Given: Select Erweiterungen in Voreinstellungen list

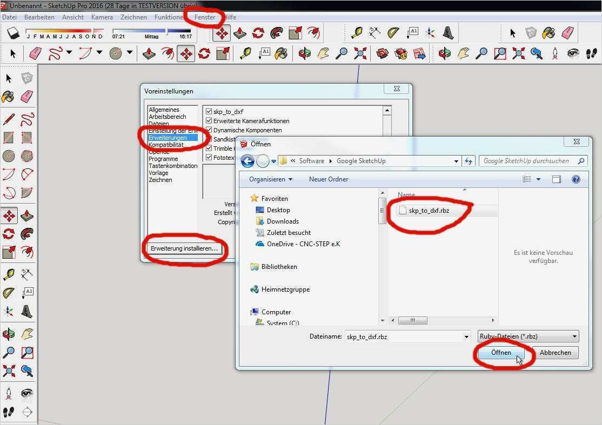Looking at the screenshot, I should (173, 138).
